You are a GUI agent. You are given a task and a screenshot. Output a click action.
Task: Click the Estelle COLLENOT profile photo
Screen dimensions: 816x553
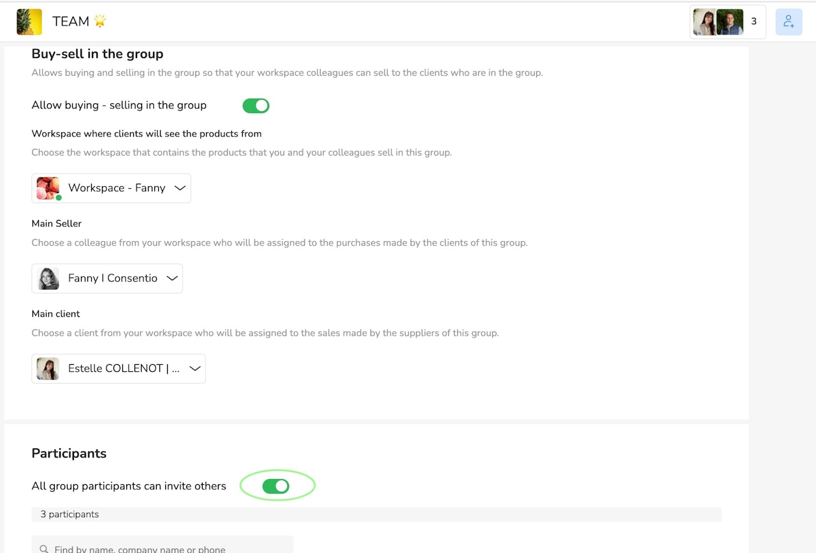(48, 369)
